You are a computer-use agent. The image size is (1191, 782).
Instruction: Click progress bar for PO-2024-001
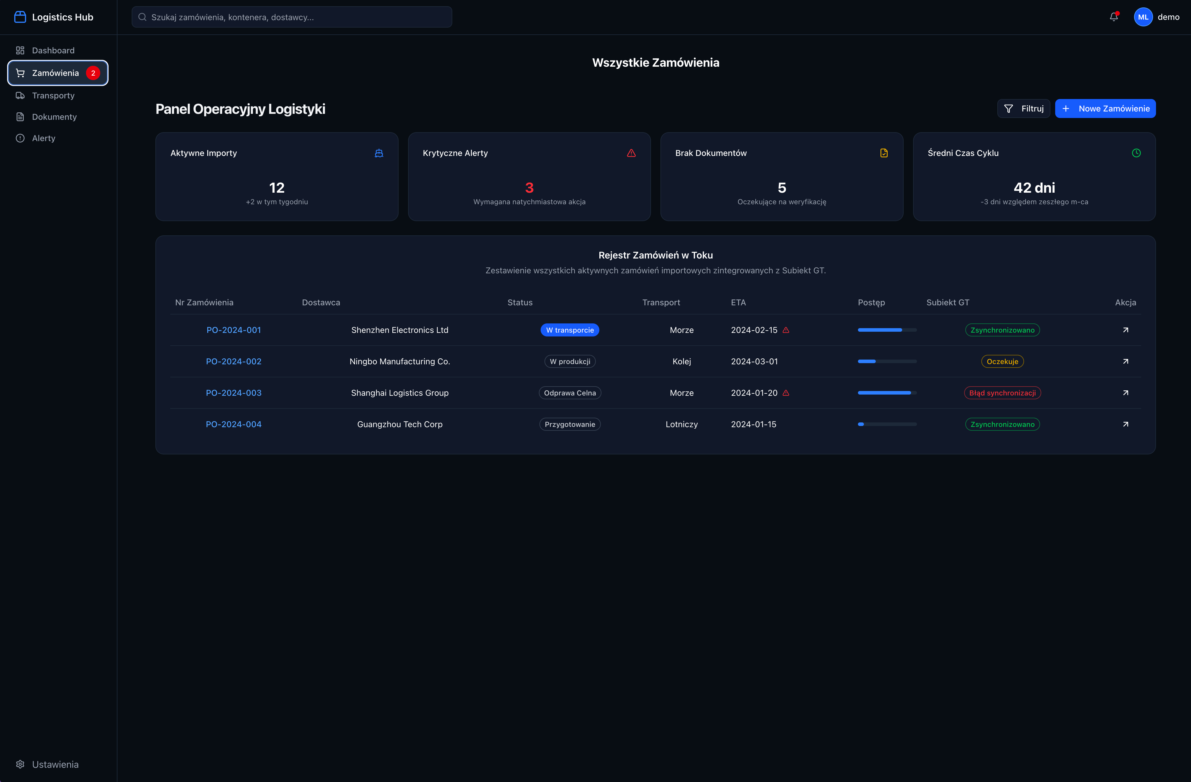click(x=887, y=330)
